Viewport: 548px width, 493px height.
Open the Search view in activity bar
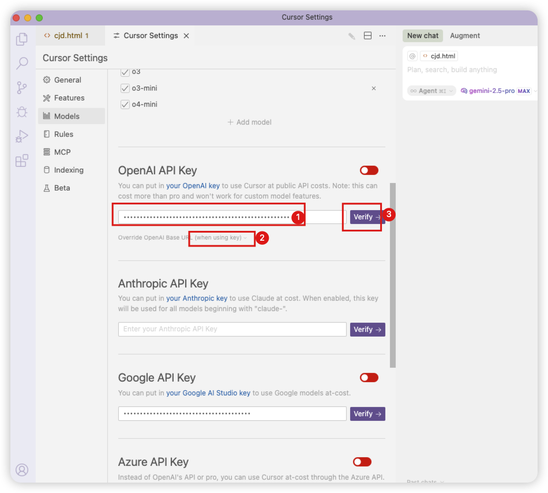(x=22, y=64)
